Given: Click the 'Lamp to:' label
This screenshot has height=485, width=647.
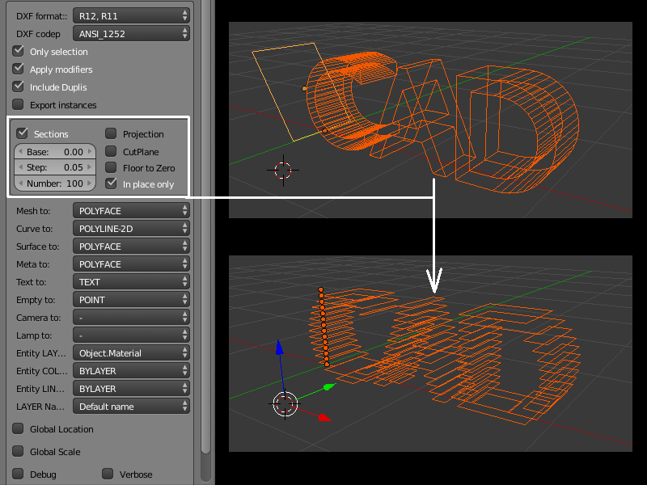Looking at the screenshot, I should 34,335.
